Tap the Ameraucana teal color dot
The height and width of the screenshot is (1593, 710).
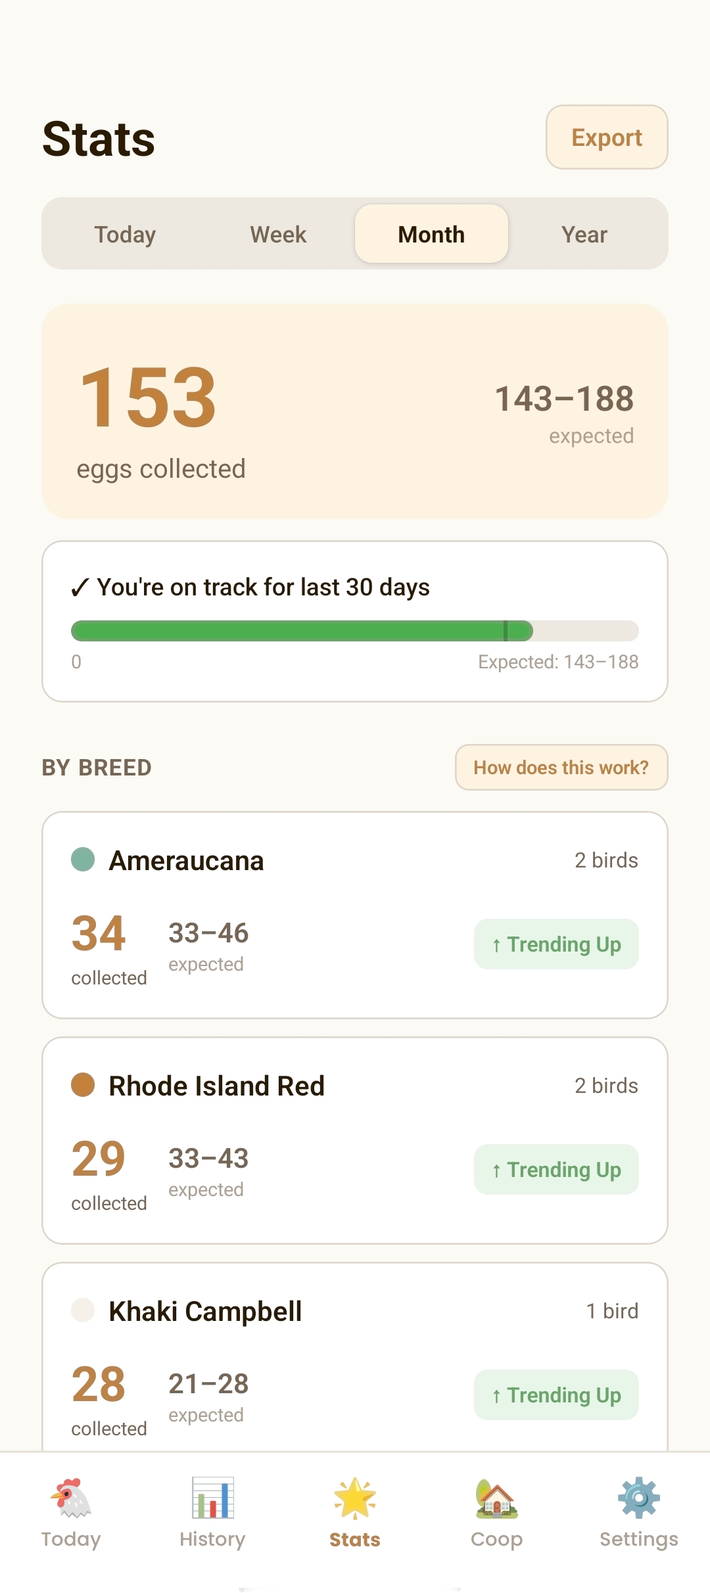click(x=83, y=860)
